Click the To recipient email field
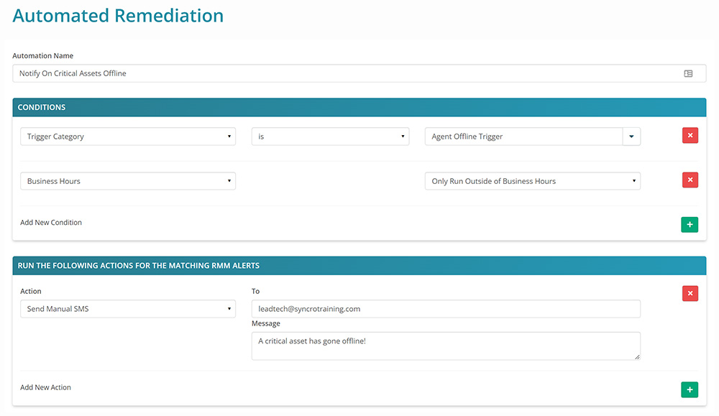 [446, 309]
